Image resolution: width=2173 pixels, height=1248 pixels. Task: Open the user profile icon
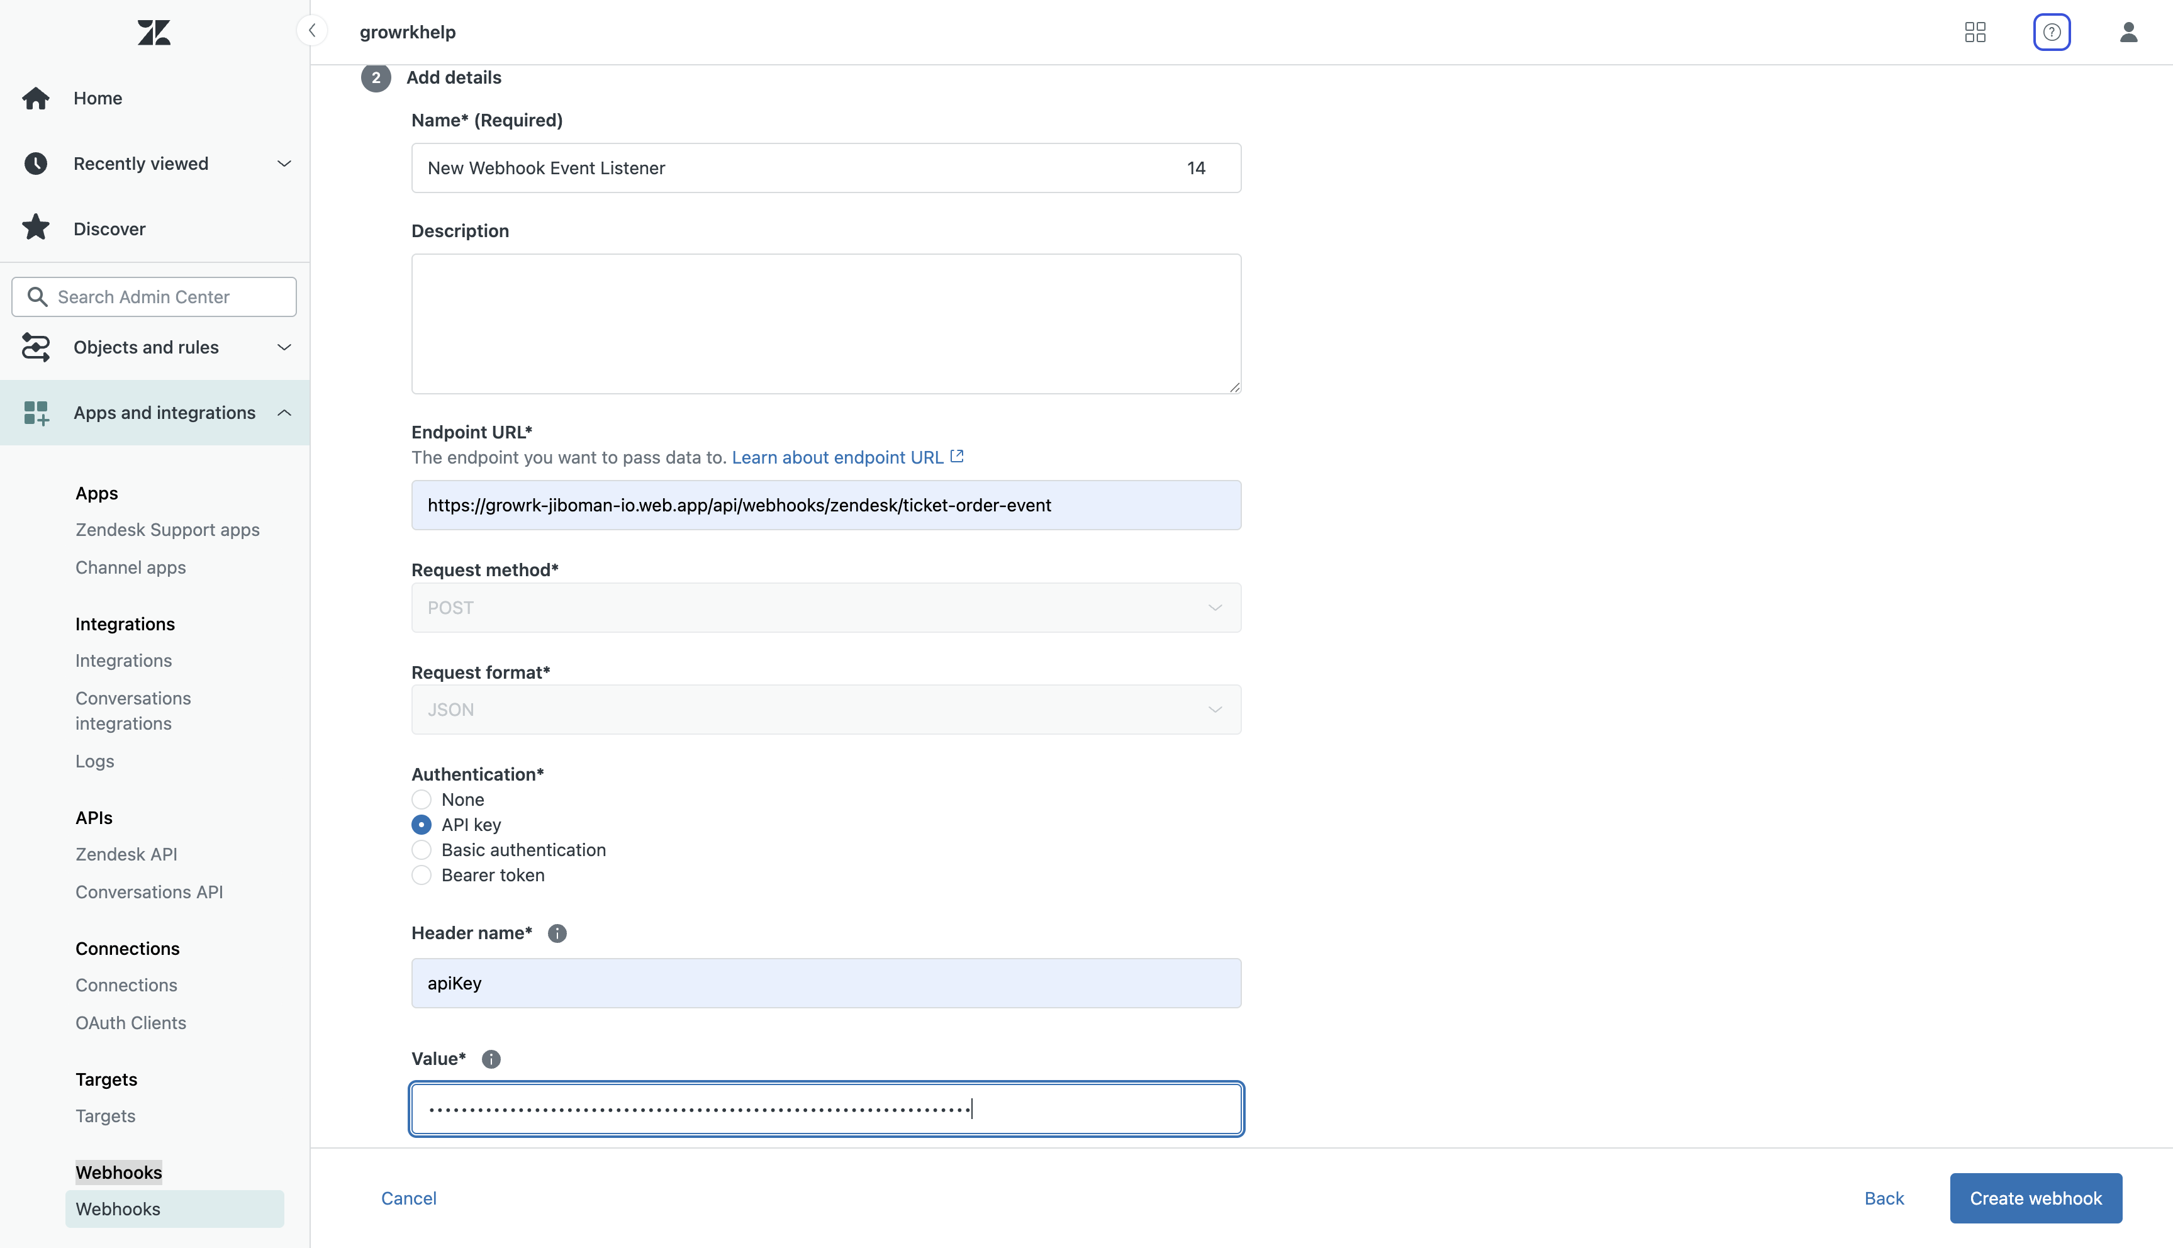[x=2130, y=31]
